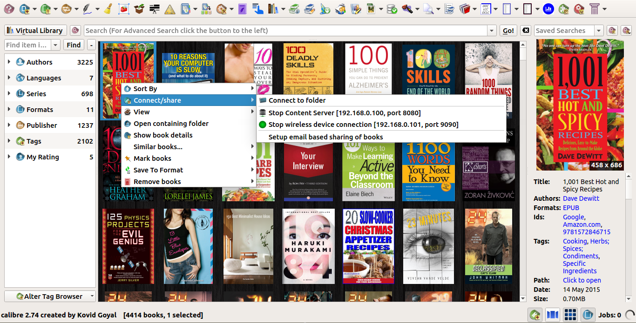This screenshot has width=636, height=323.
Task: Open the Find item history dropdown arrow
Action: [55, 45]
